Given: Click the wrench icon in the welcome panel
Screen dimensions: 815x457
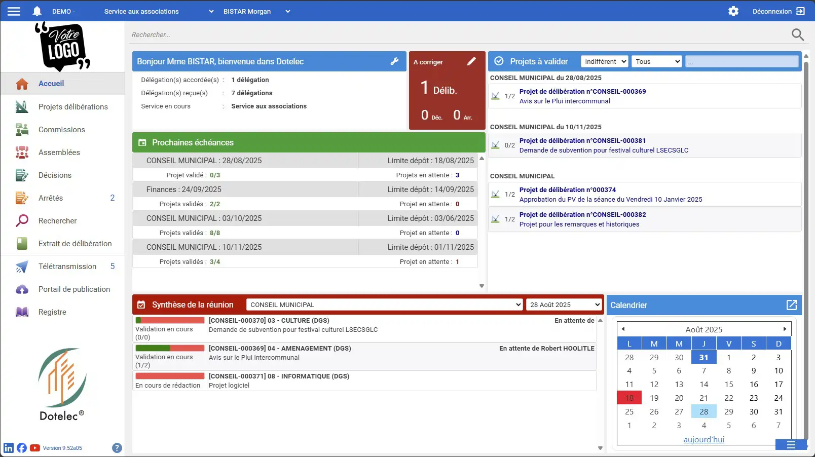Looking at the screenshot, I should 394,61.
